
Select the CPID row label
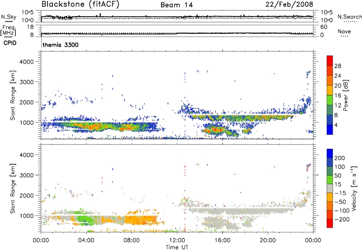click(10, 43)
